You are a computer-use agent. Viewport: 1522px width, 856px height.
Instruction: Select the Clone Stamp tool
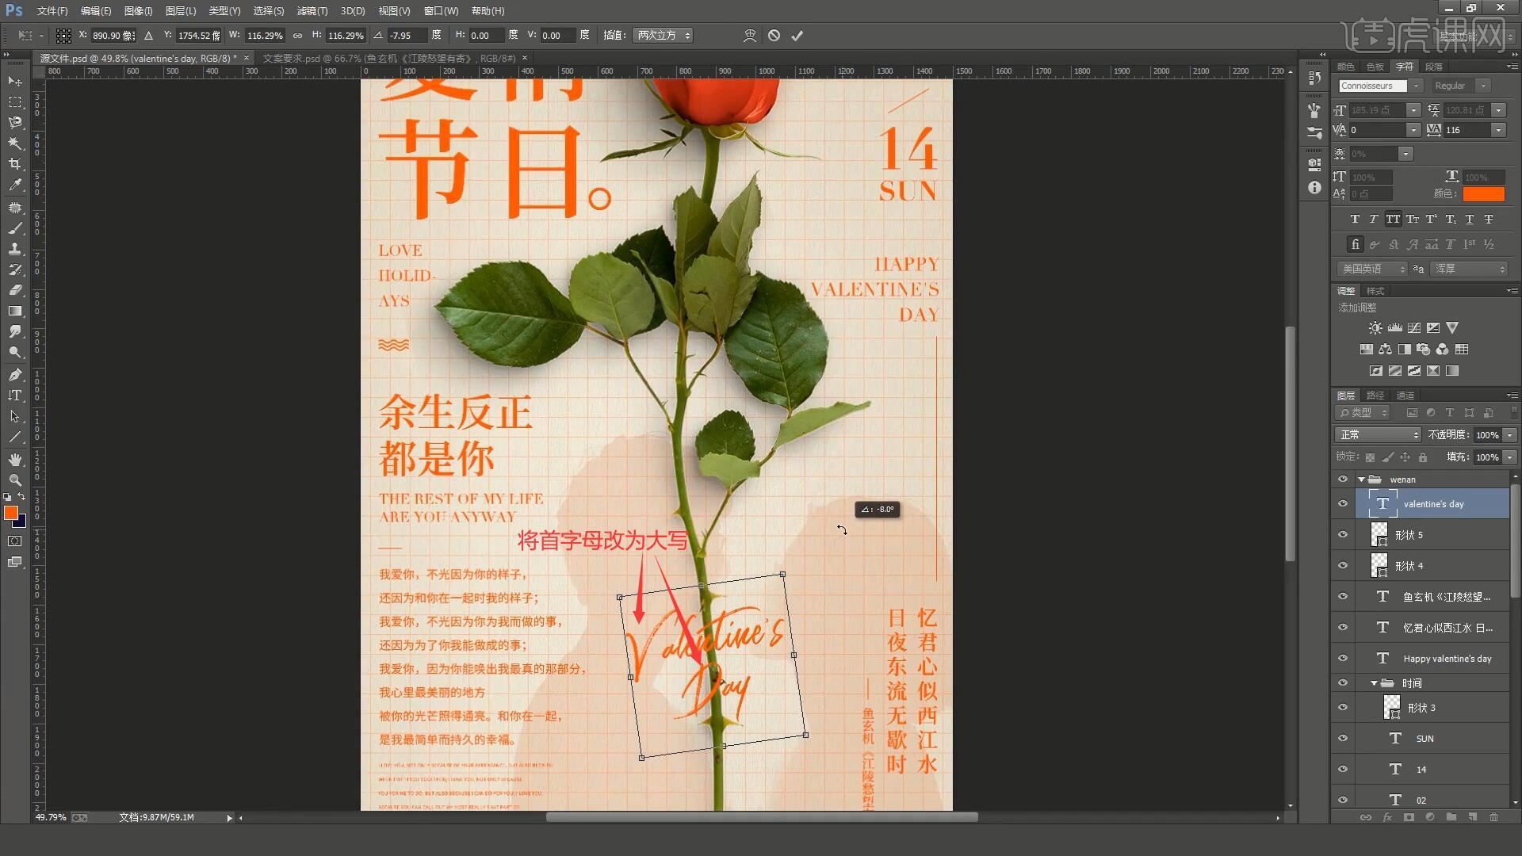coord(15,249)
